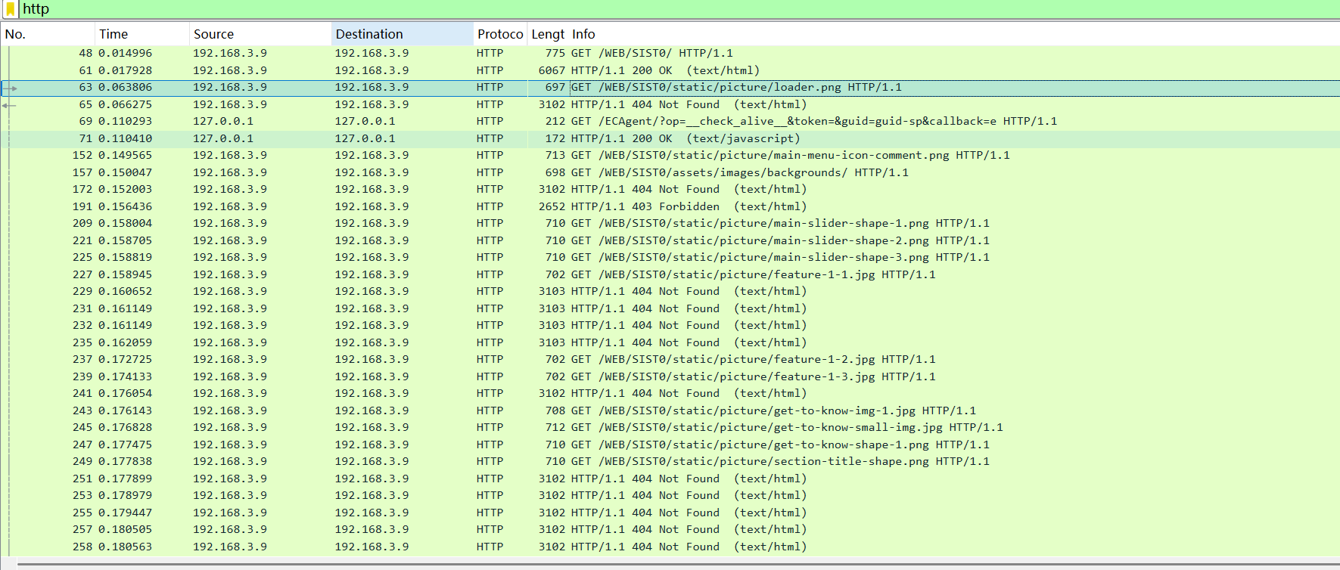
Task: Select packet 221 main-slider-shape-2.png request
Action: pyautogui.click(x=670, y=240)
